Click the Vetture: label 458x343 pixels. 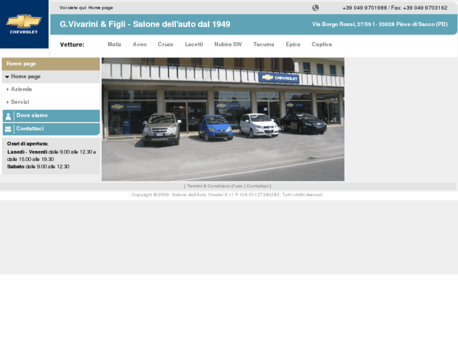point(72,45)
